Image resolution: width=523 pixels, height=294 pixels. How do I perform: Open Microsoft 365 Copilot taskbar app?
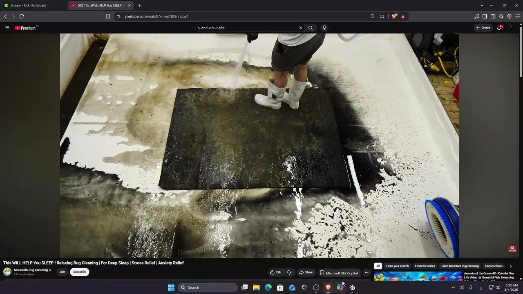coord(340,287)
